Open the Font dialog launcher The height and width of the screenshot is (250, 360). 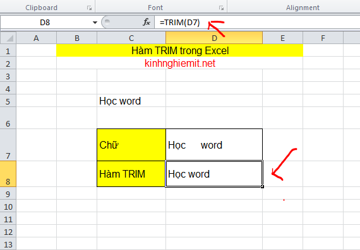pyautogui.click(x=221, y=8)
